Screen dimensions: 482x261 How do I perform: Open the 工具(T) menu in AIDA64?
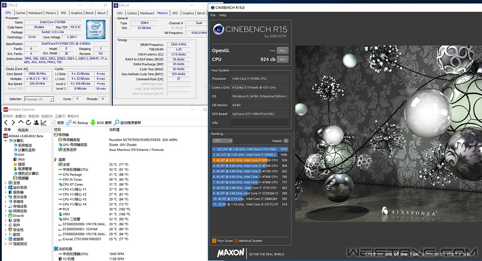click(60, 116)
